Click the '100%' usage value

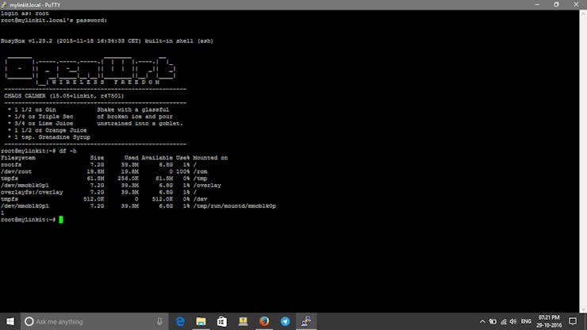[182, 171]
